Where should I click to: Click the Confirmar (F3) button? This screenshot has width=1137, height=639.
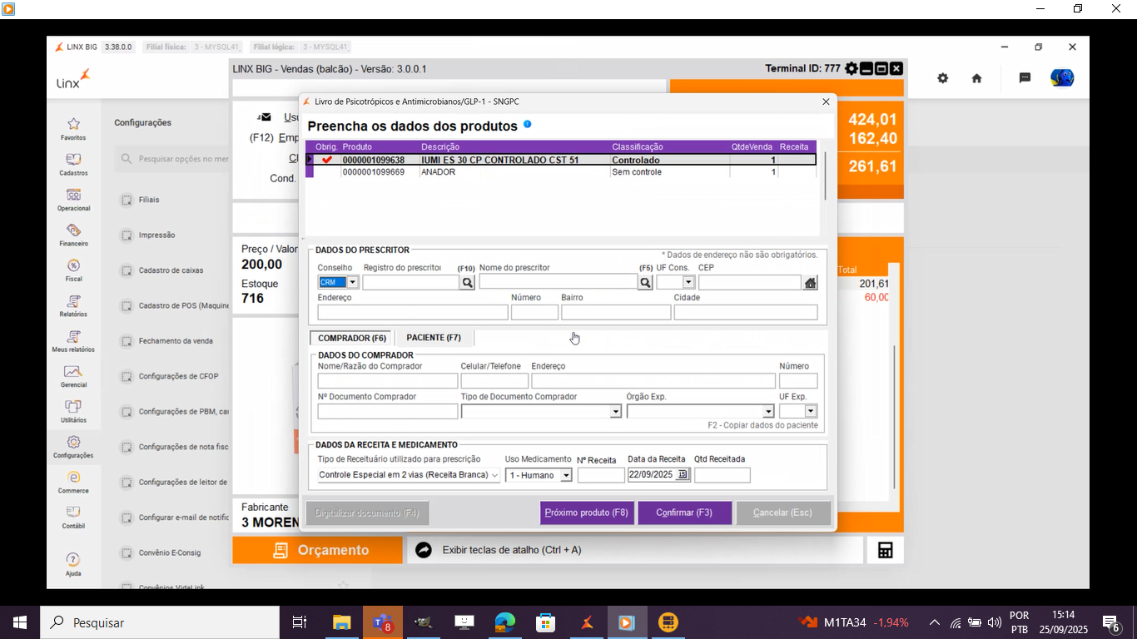click(684, 513)
